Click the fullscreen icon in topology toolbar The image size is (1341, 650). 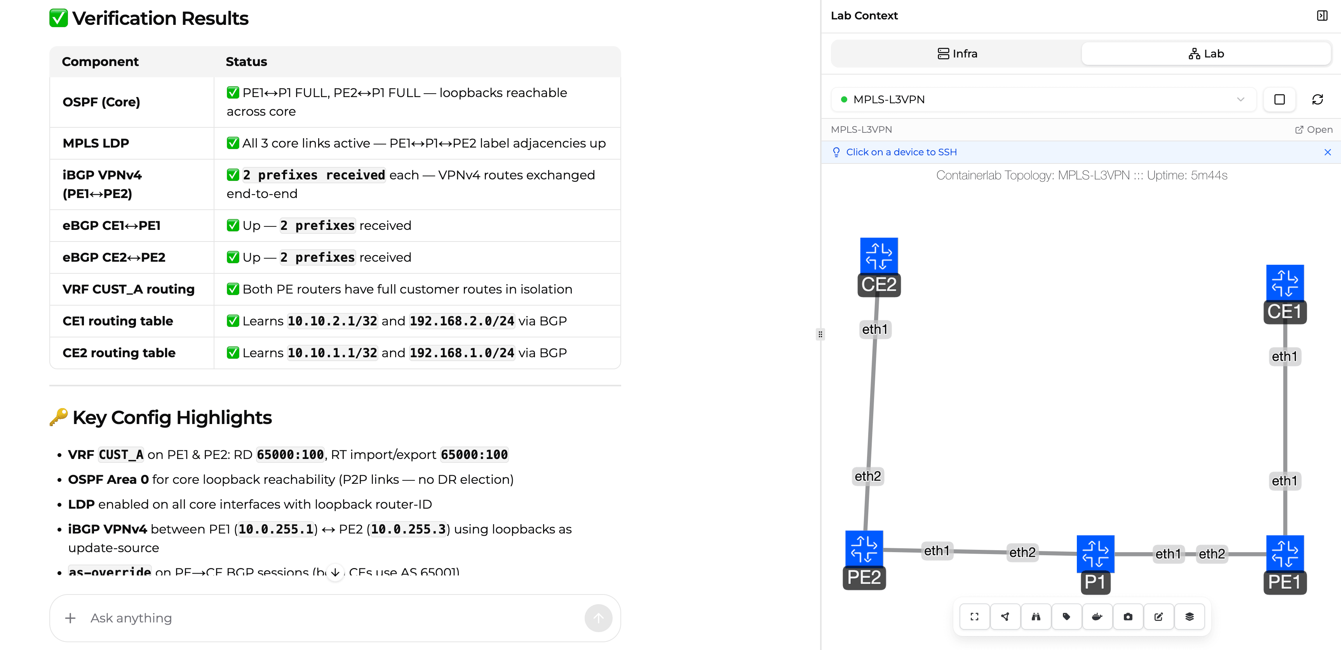tap(975, 617)
